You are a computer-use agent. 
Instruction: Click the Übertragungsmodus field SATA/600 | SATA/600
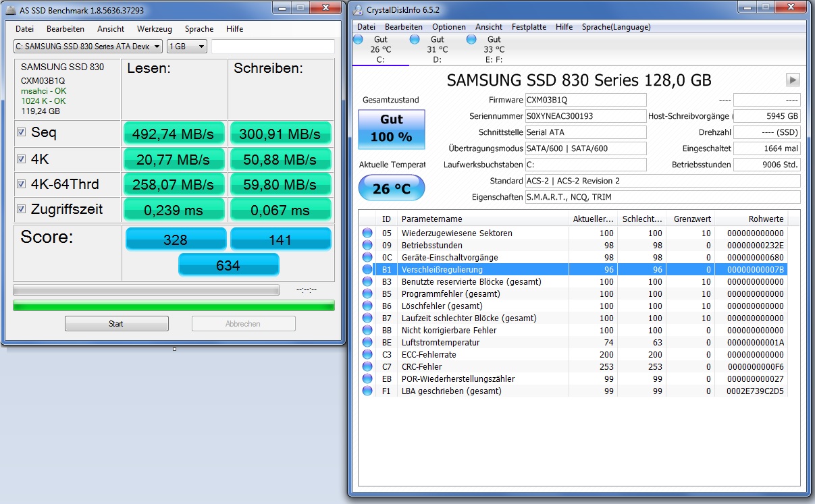[585, 148]
